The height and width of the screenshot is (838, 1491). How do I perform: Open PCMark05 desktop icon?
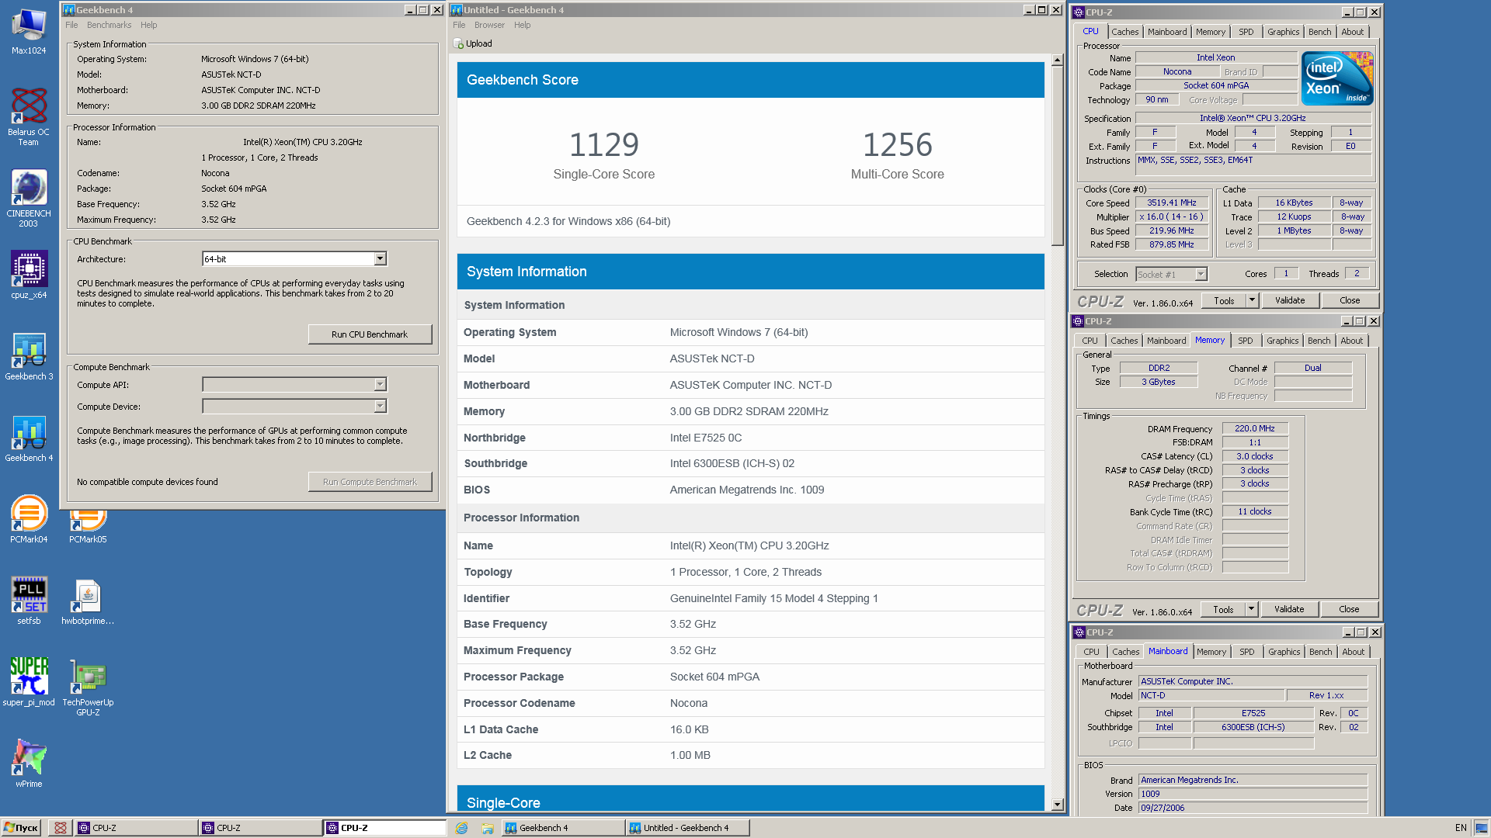88,525
